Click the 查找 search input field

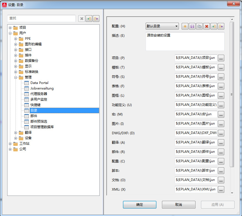41,18
